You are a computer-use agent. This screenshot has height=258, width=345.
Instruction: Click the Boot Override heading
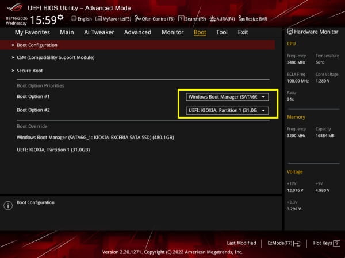[32, 126]
